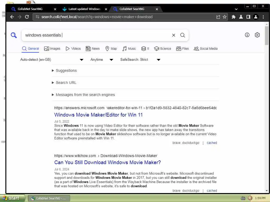This screenshot has width=270, height=202.
Task: Click the 1:59 PM taskbar clock
Action: (x=260, y=198)
